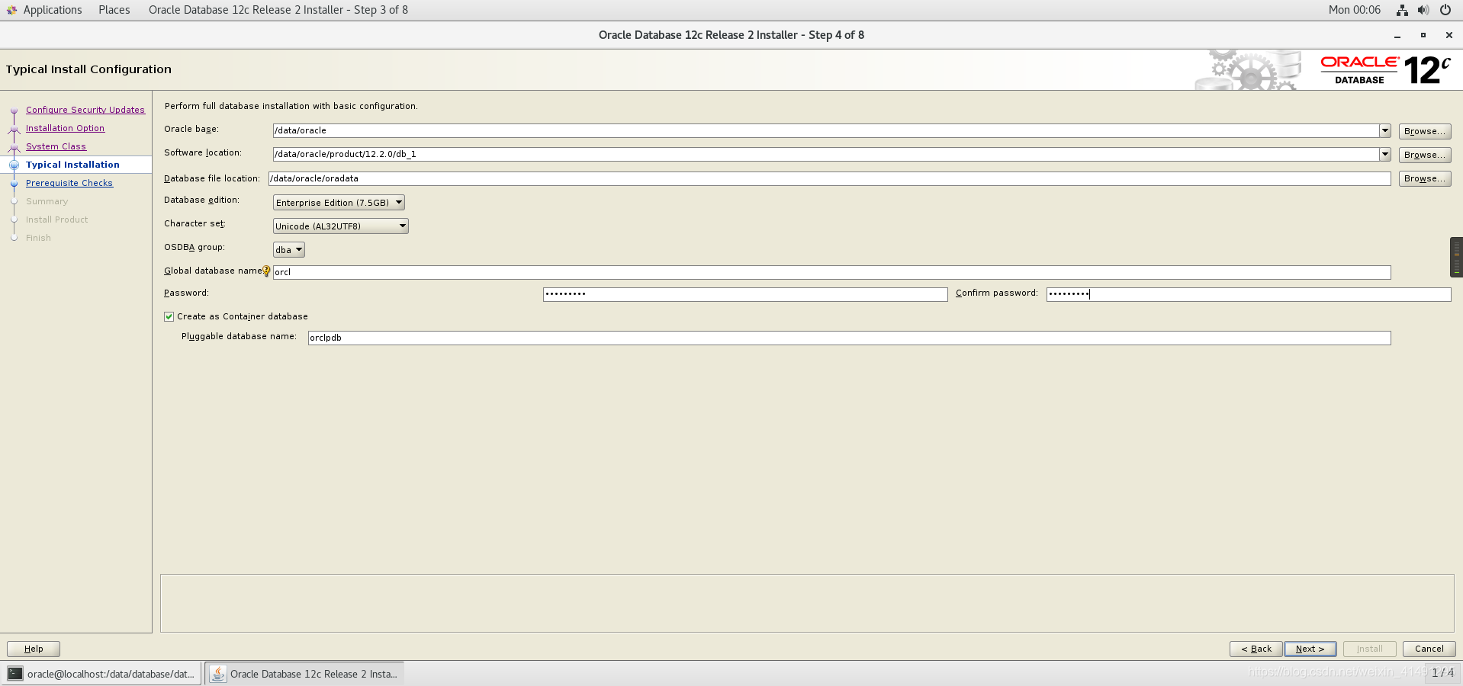Click the Help button

coord(34,649)
